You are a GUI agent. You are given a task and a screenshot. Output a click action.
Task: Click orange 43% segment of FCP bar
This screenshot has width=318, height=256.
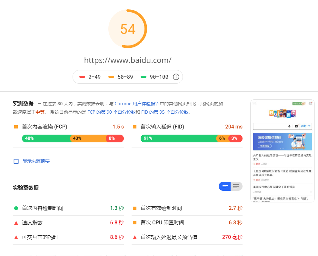click(88, 138)
